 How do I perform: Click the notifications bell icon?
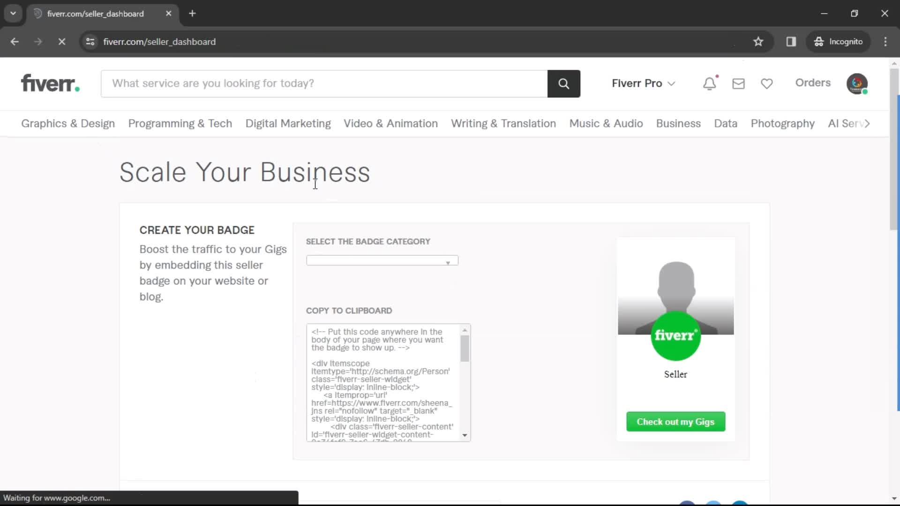[710, 83]
